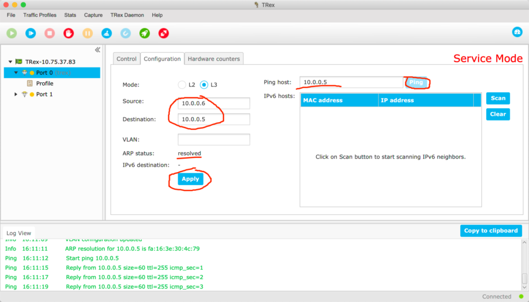The width and height of the screenshot is (529, 302).
Task: Click the orange pause icon
Action: (88, 33)
